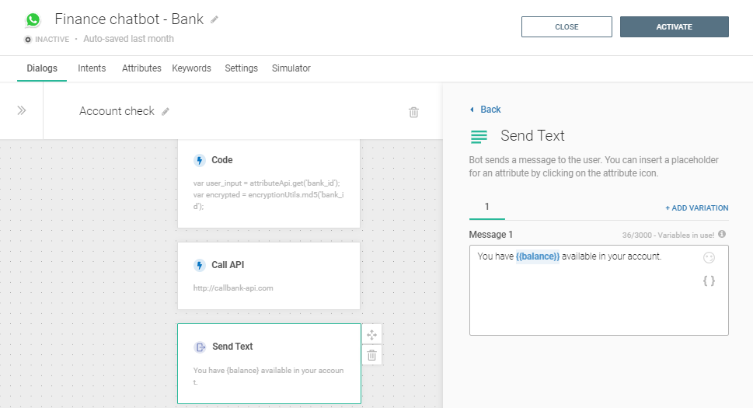Viewport: 753px width, 408px height.
Task: Click the Finance chatbot - Bank title
Action: (129, 19)
